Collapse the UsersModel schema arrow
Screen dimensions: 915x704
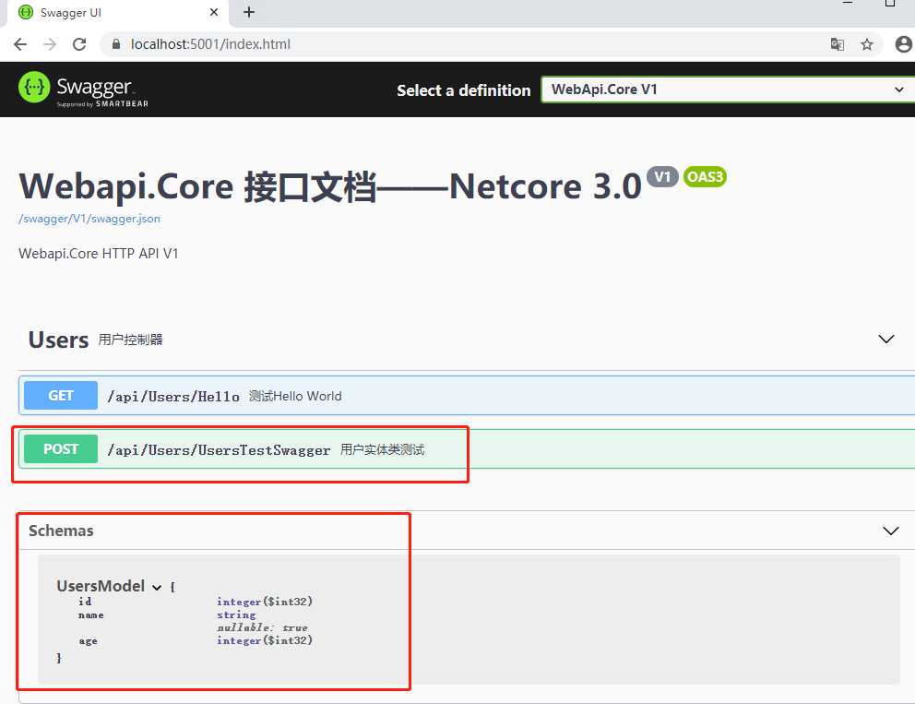157,587
